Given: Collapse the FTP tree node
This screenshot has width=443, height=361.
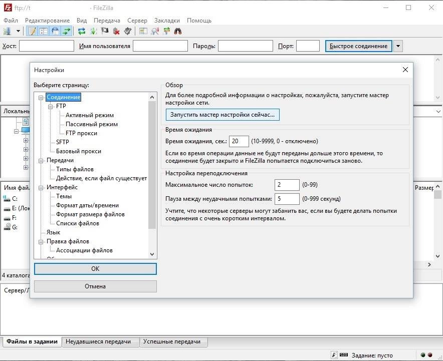Looking at the screenshot, I should click(x=50, y=107).
